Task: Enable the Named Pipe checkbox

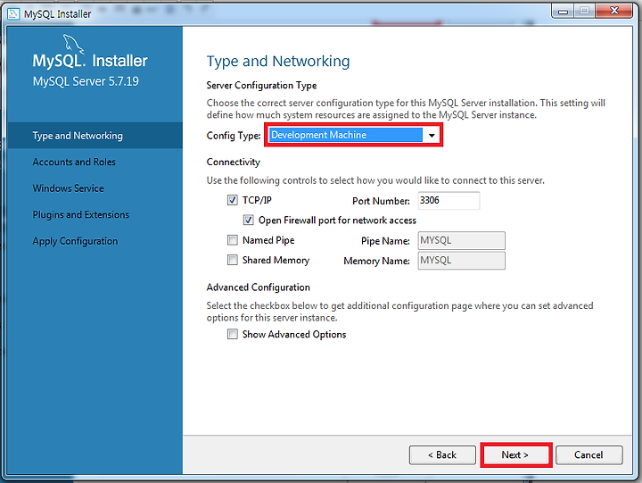Action: pyautogui.click(x=232, y=240)
